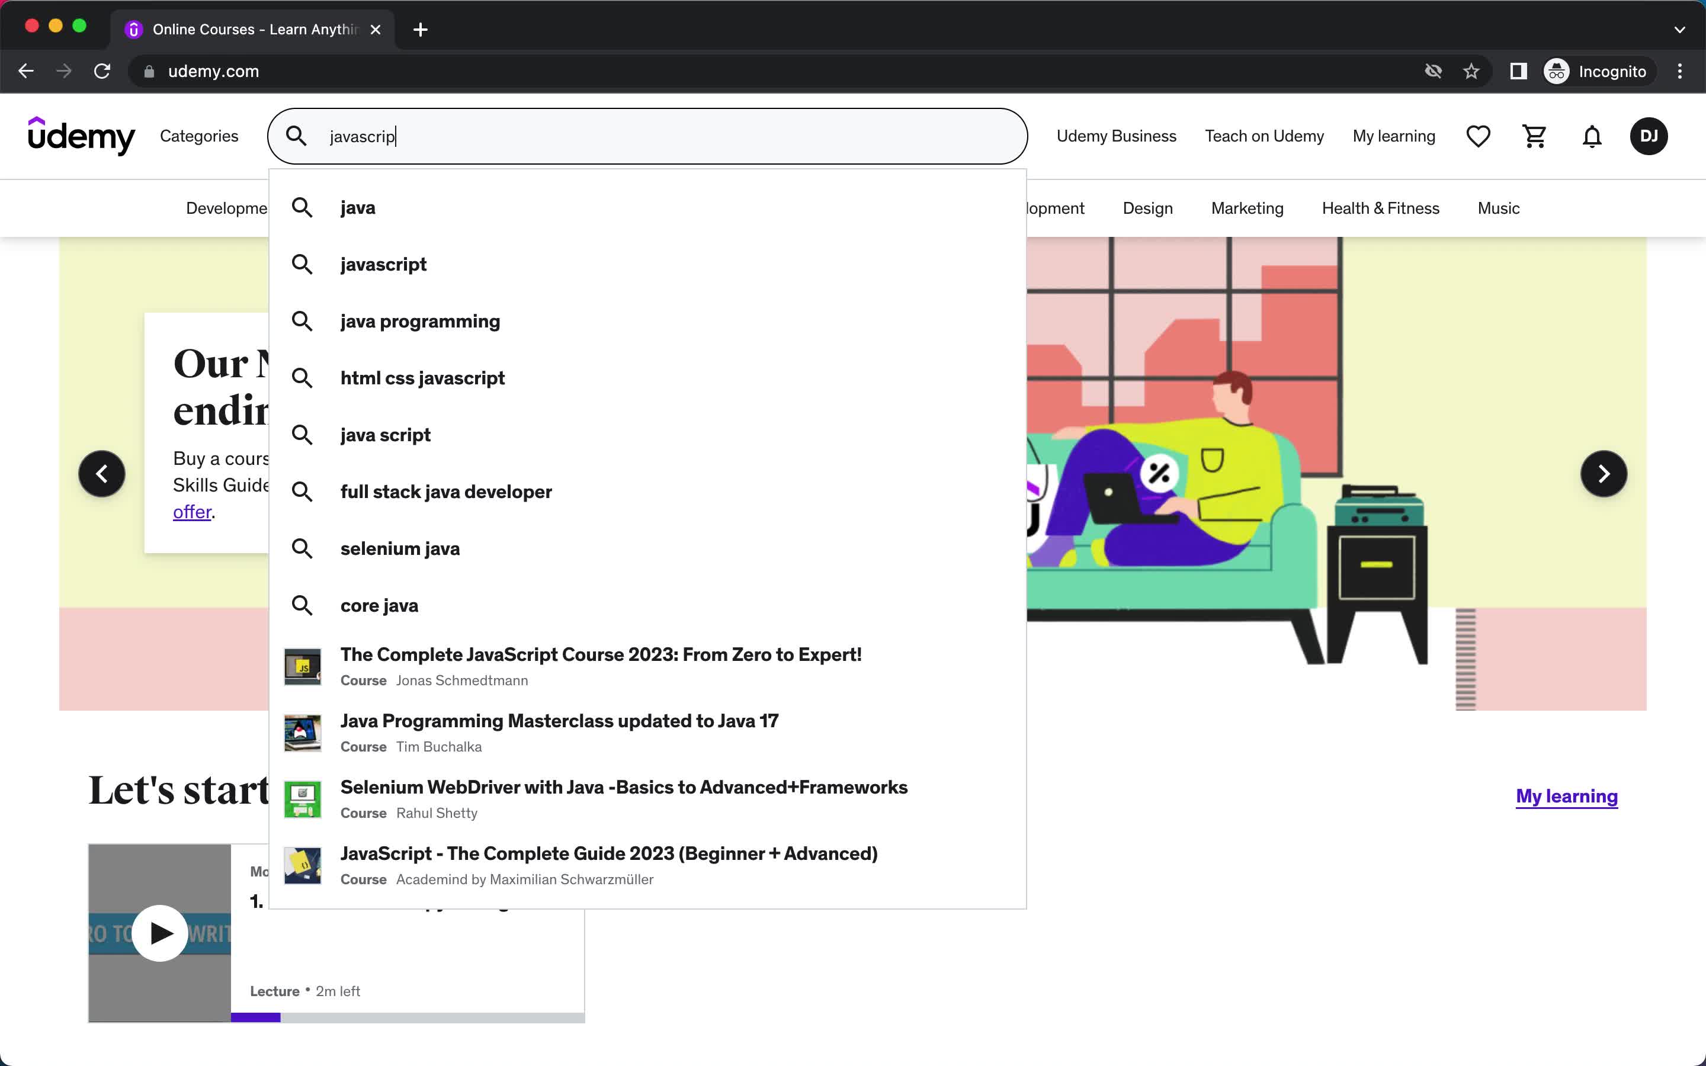Click the search magnifier in search bar
This screenshot has width=1706, height=1066.
coord(297,136)
